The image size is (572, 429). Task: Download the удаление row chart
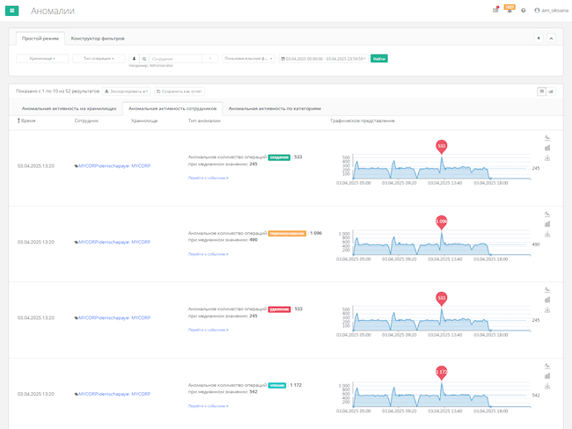[547, 309]
